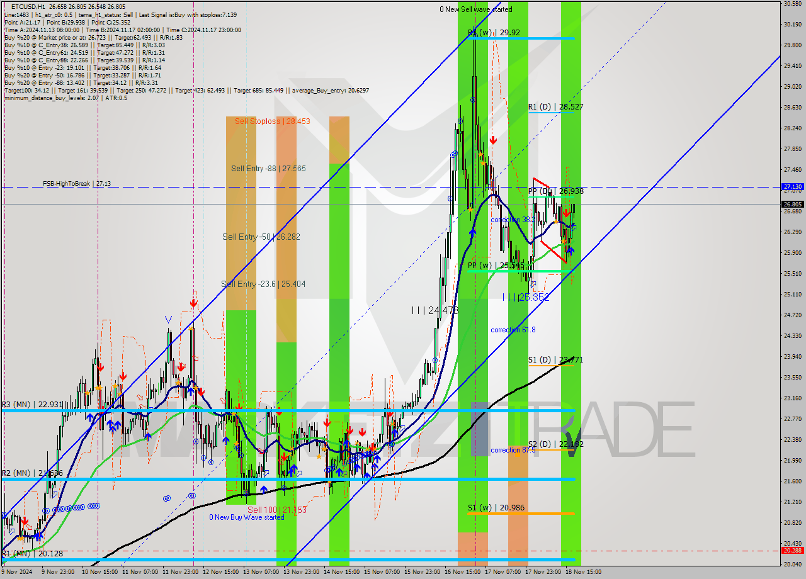The width and height of the screenshot is (806, 579).
Task: Click '0 New Buy Wave started' text
Action: (247, 517)
